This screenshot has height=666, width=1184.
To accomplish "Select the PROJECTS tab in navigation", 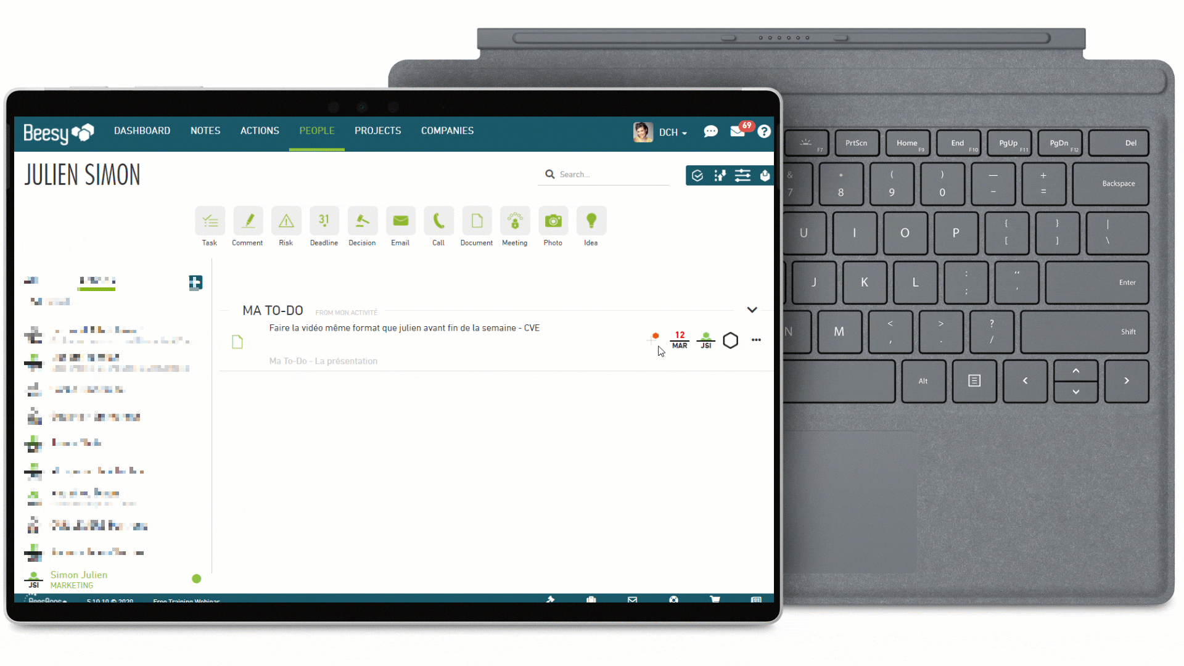I will tap(377, 131).
